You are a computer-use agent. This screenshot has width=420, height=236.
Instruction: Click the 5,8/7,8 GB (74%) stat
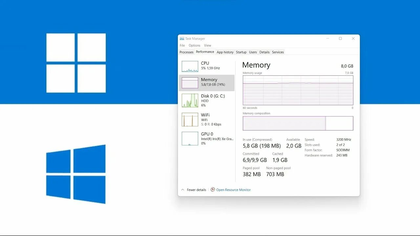click(213, 85)
